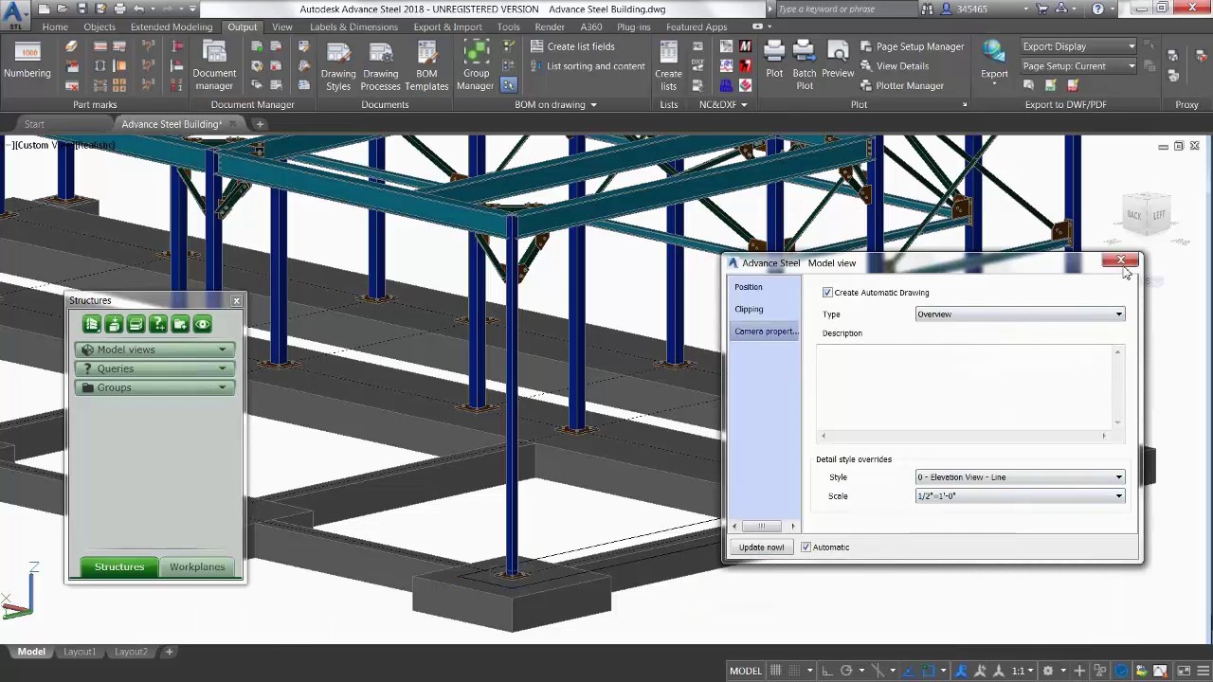Toggle polar tracking in status bar
The width and height of the screenshot is (1213, 682).
(846, 671)
